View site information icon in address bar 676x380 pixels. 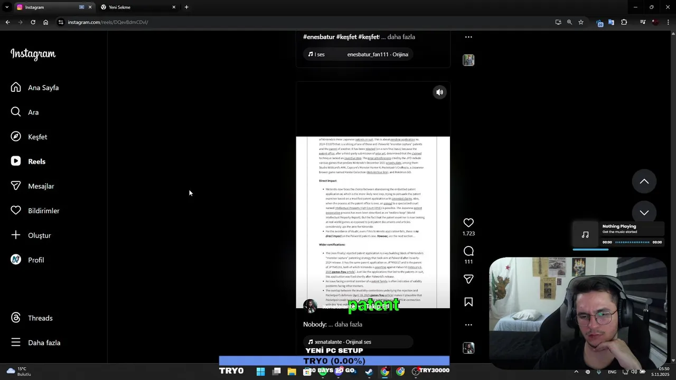[x=61, y=22]
